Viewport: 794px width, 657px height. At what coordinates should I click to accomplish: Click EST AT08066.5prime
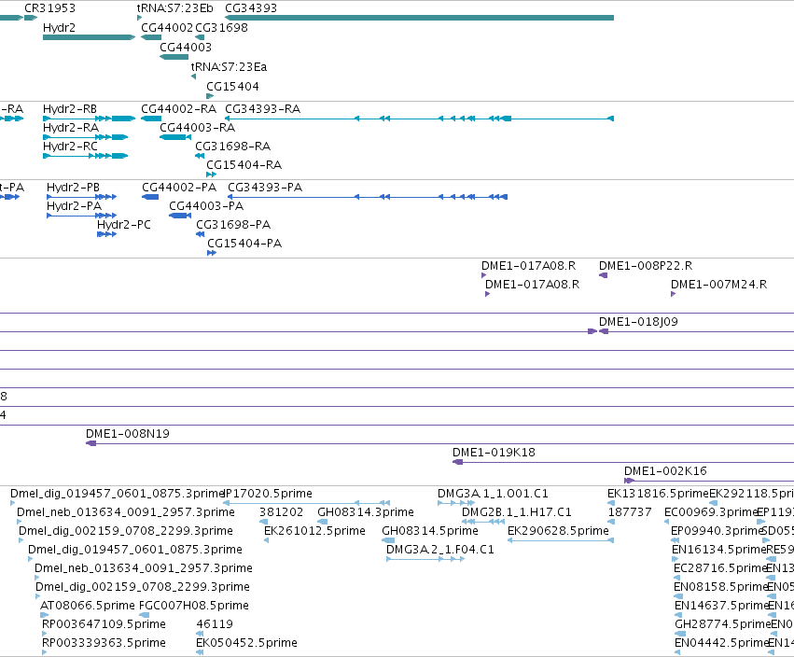coord(45,615)
